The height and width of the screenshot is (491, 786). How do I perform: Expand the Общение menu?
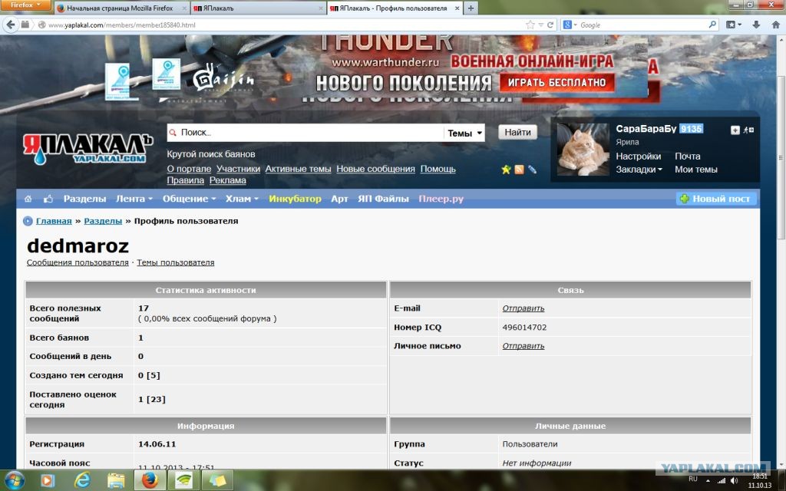coord(189,199)
